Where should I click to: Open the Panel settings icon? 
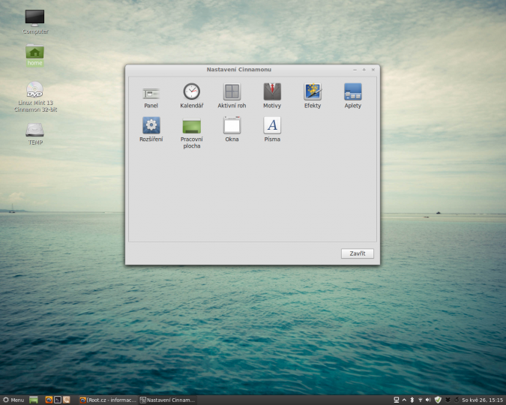[x=151, y=96]
